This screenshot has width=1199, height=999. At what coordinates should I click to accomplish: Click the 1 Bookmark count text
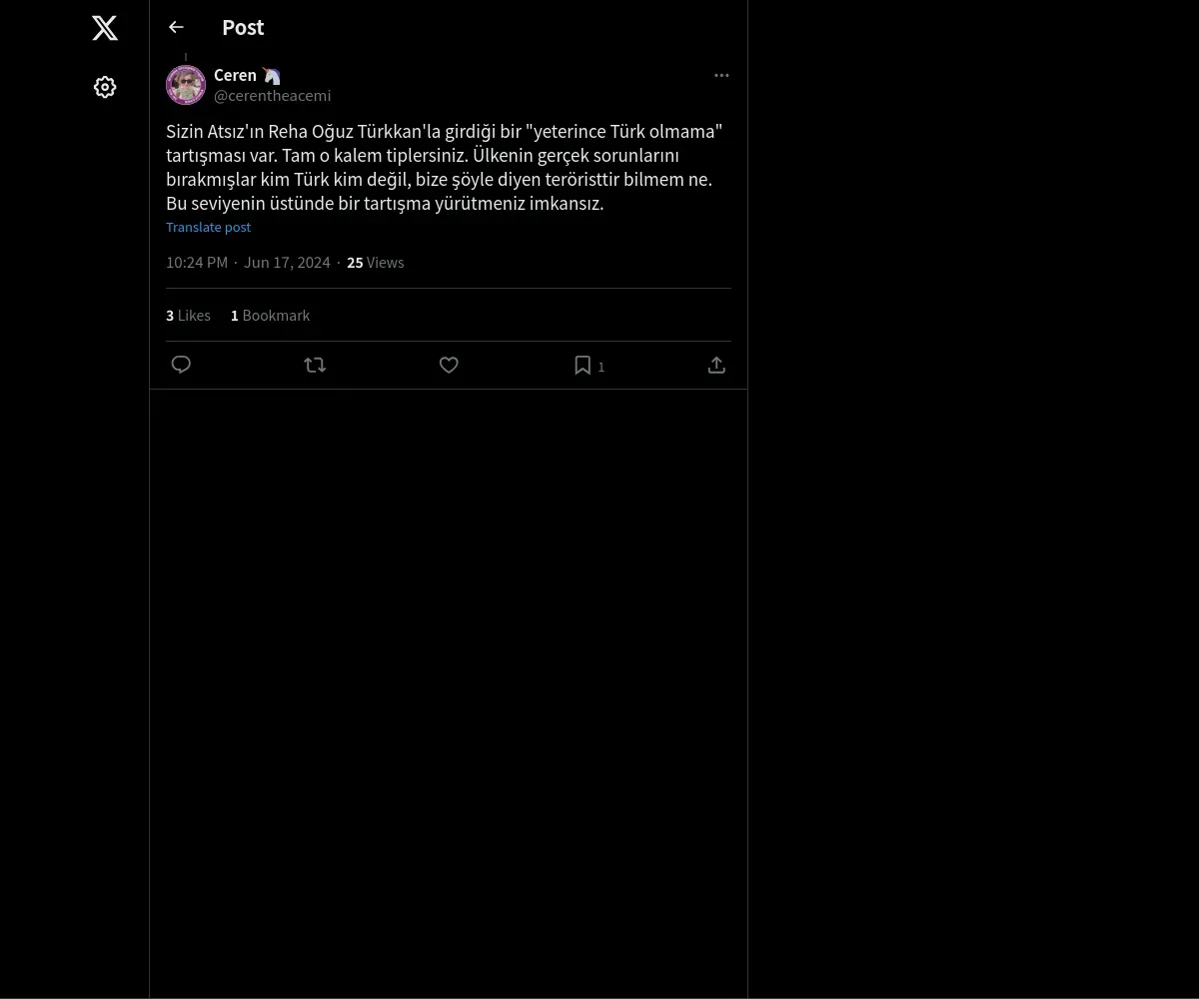click(x=270, y=316)
